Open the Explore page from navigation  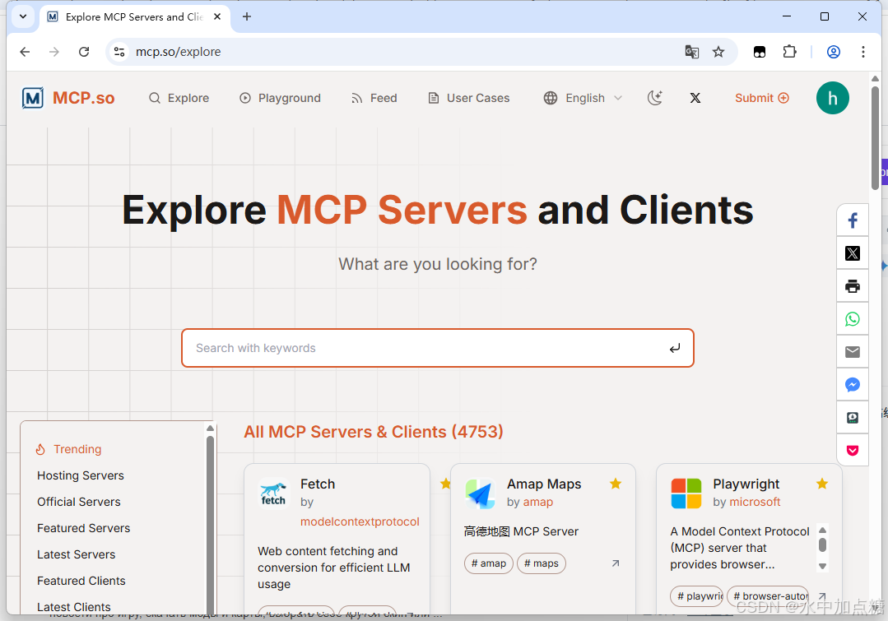coord(179,98)
